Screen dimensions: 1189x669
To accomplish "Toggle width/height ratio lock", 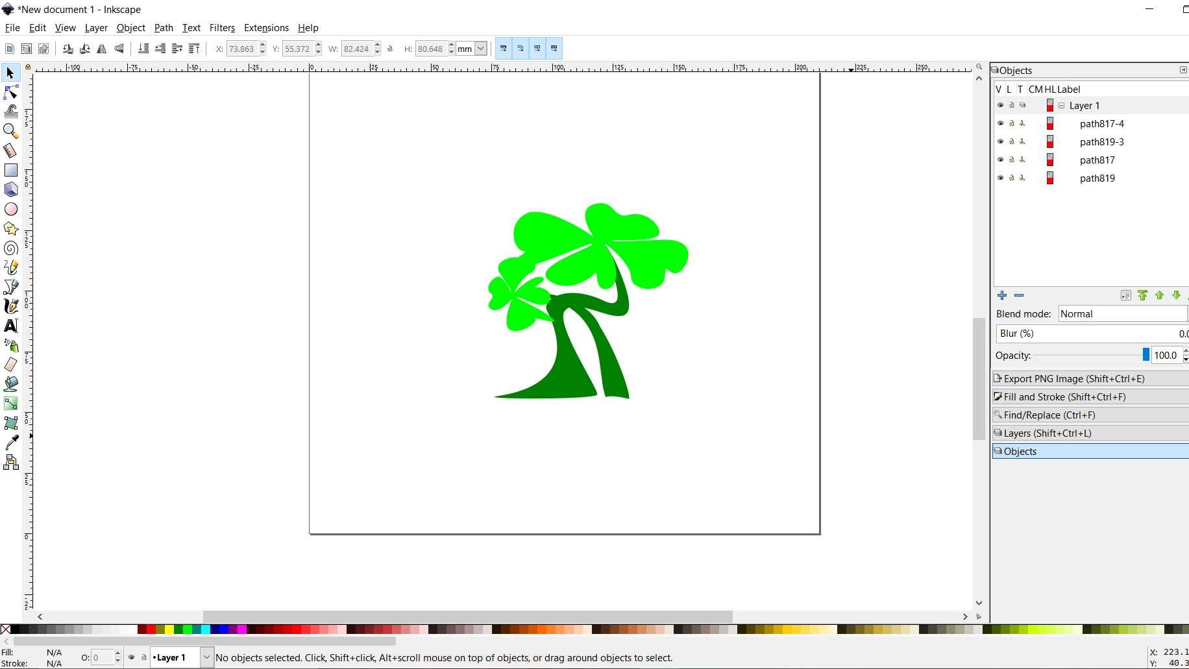I will pyautogui.click(x=390, y=49).
